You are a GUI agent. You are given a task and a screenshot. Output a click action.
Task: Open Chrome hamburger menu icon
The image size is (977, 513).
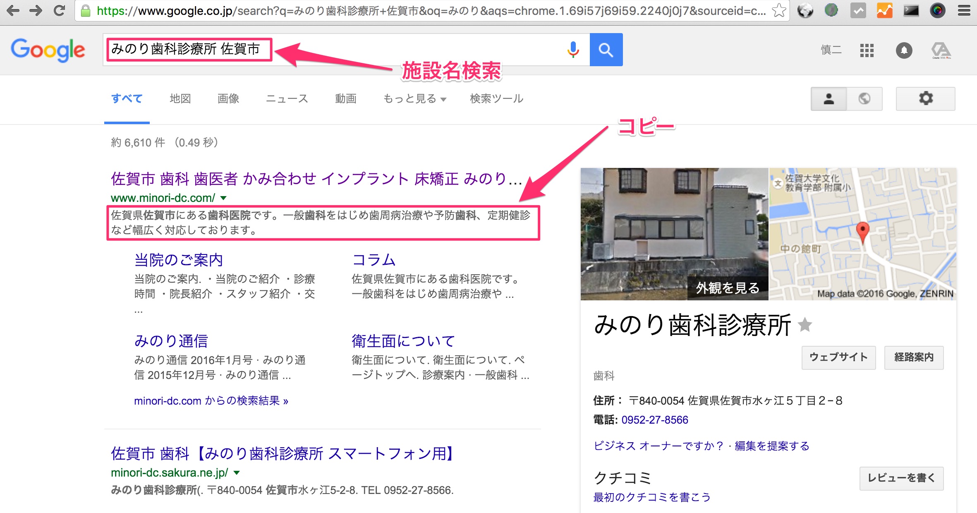964,10
